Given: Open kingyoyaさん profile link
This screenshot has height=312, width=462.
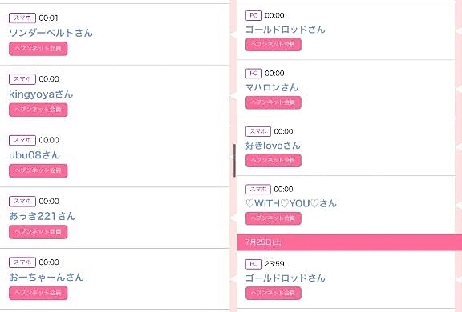Looking at the screenshot, I should (x=41, y=94).
